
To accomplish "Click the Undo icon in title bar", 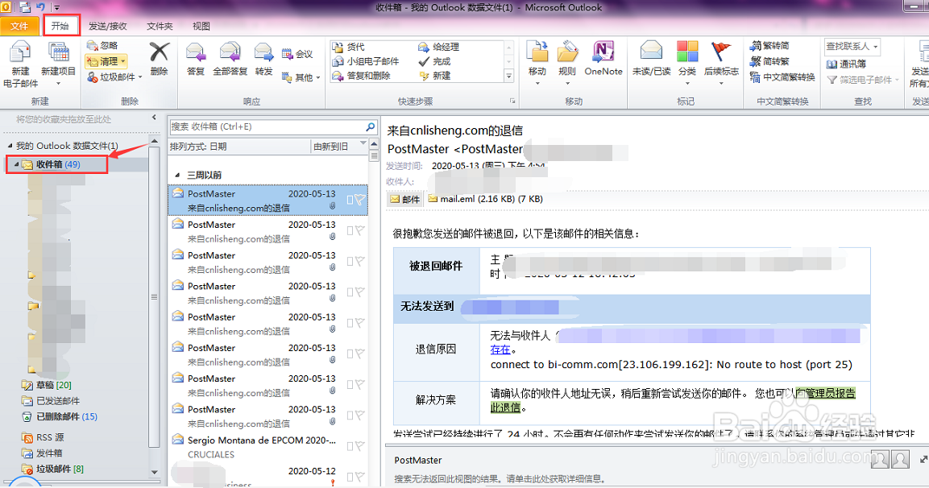I will pos(40,7).
